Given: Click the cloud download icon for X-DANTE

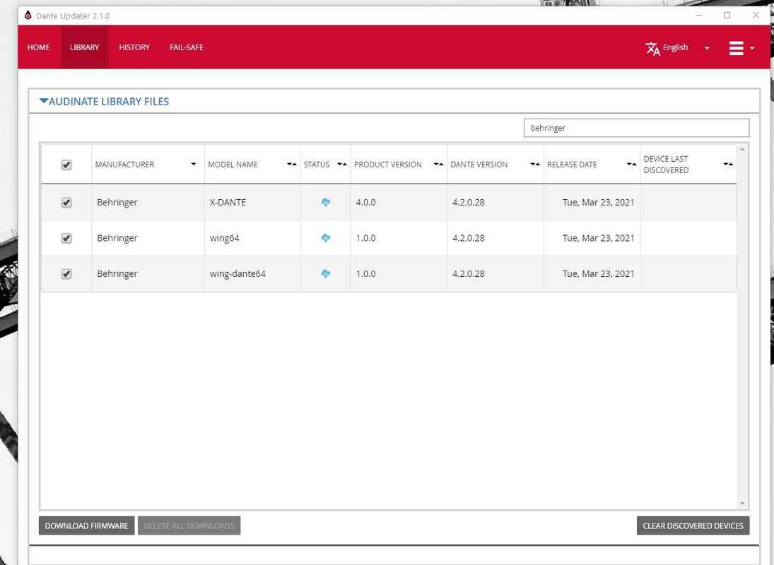Looking at the screenshot, I should click(325, 202).
